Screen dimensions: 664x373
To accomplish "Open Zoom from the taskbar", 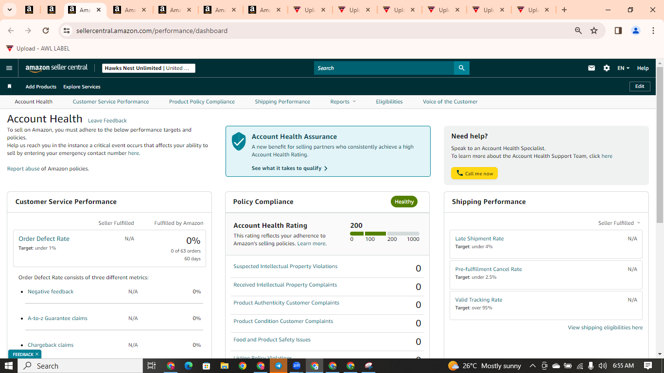I will point(297,366).
